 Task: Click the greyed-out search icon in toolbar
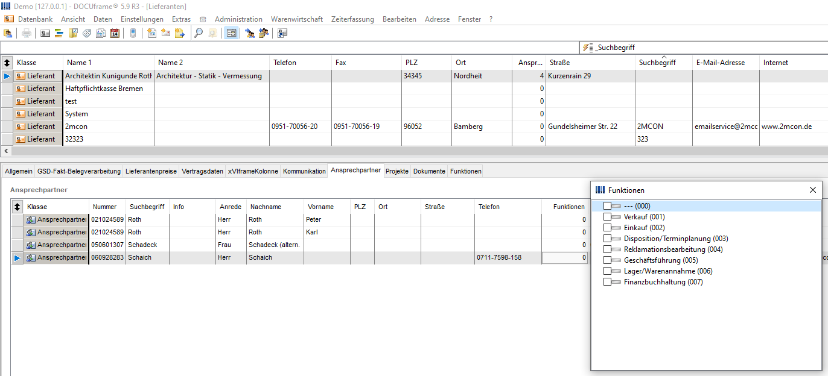(x=212, y=33)
